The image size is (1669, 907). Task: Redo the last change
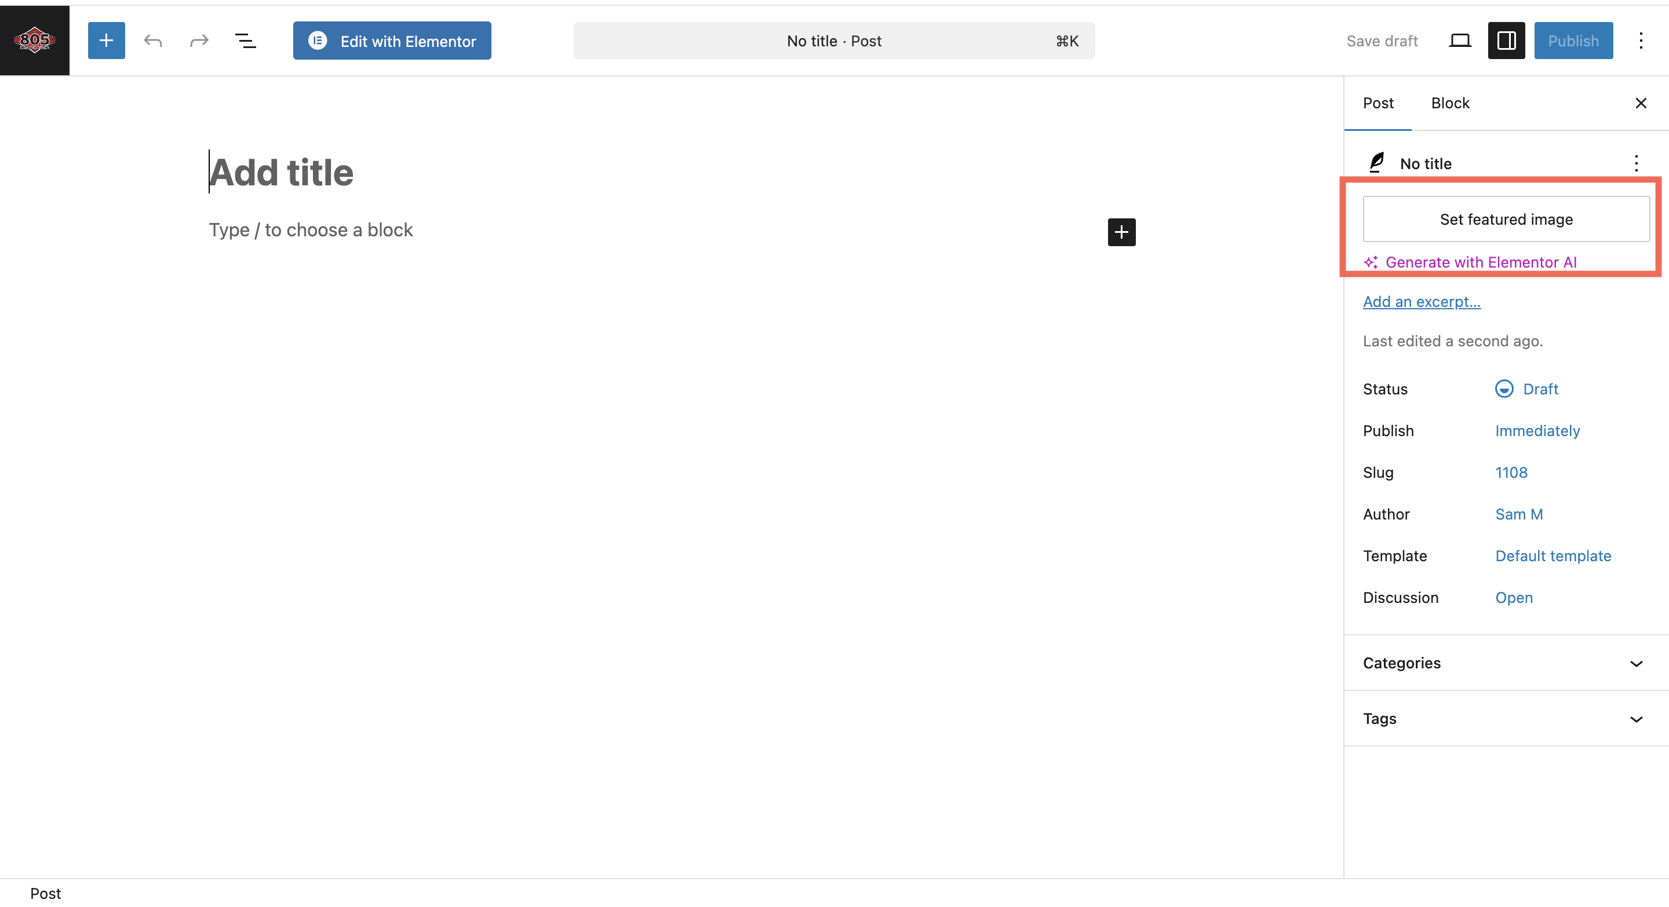coord(199,41)
